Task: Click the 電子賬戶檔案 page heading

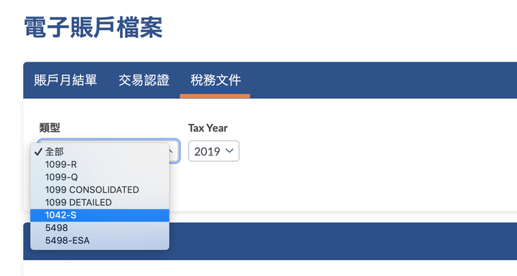Action: 93,27
